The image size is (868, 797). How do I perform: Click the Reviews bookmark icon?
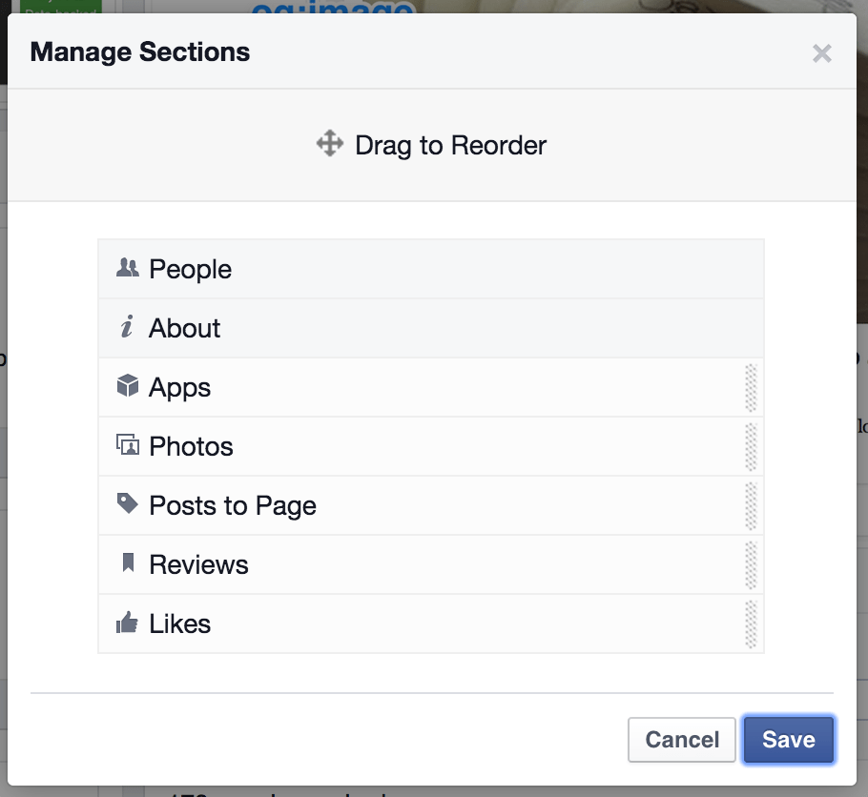[x=127, y=564]
